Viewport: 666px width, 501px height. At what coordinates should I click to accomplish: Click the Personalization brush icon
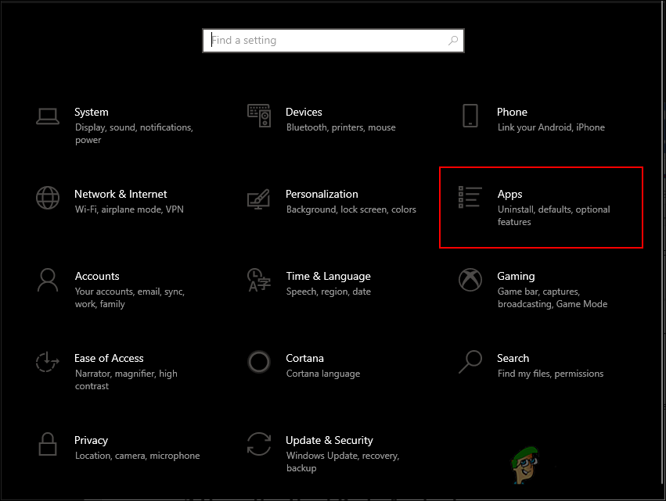point(259,198)
